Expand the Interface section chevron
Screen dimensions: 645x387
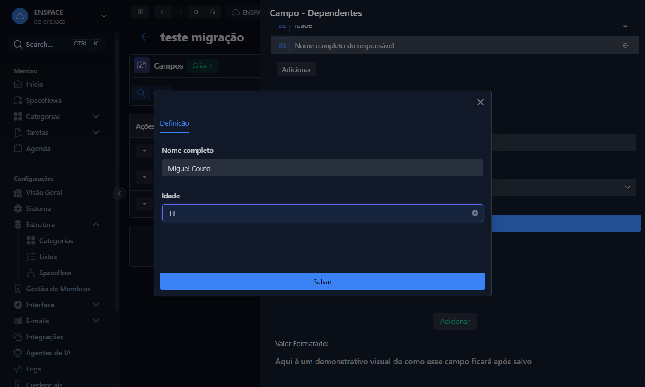(96, 305)
